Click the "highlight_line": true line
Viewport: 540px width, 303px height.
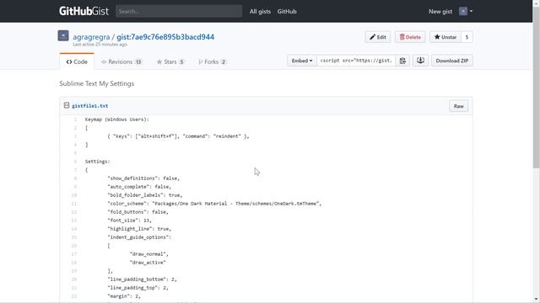pos(139,229)
